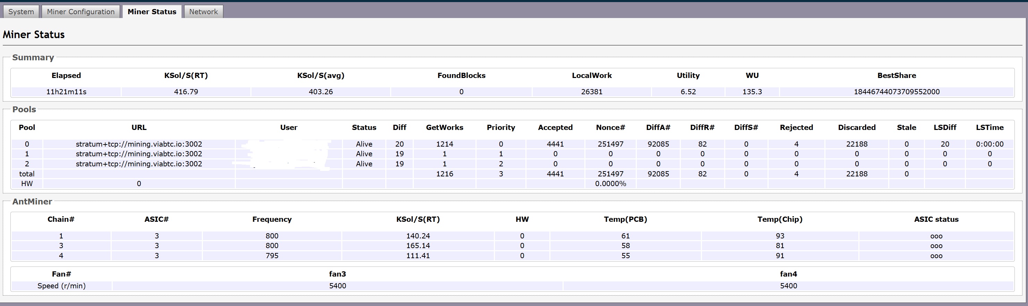Viewport: 1028px width, 306px height.
Task: Click the HW error percentage 0.0000%
Action: tap(610, 184)
